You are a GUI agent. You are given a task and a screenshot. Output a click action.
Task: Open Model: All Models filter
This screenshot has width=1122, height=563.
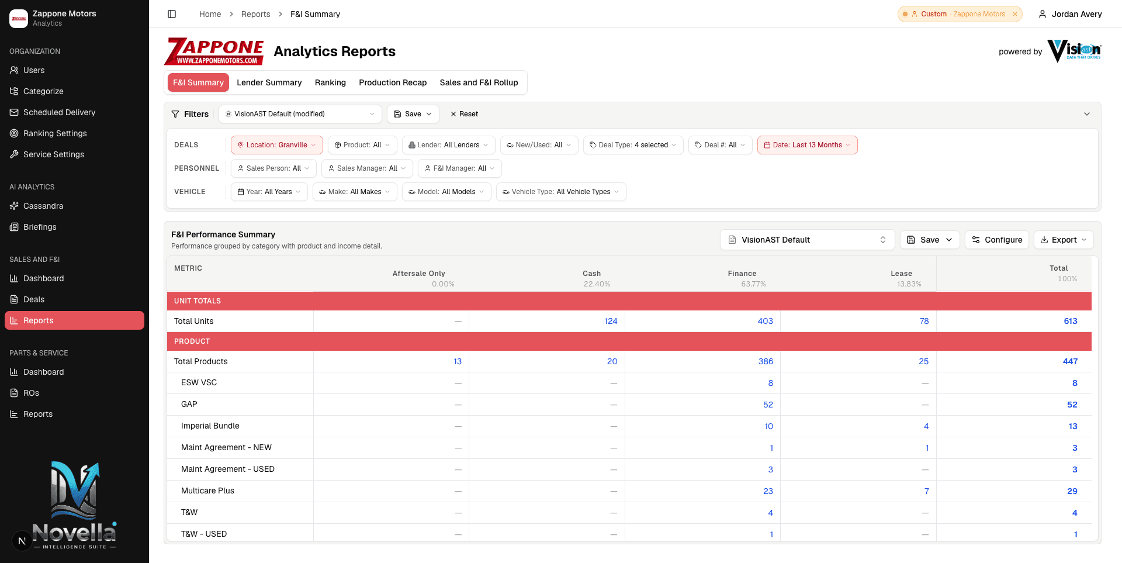[x=446, y=192]
